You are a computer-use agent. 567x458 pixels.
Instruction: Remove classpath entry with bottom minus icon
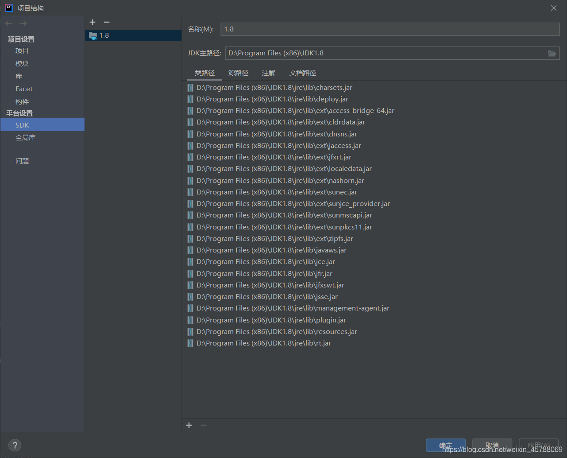[204, 425]
